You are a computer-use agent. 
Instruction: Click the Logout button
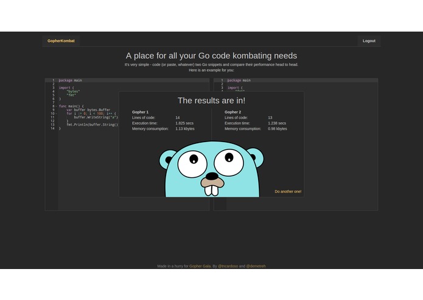pos(369,41)
